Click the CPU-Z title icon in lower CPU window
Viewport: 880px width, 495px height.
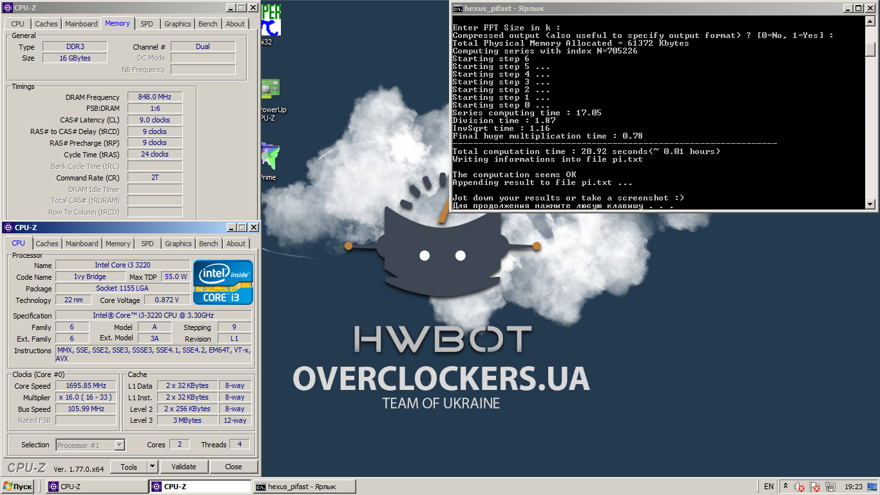click(x=8, y=228)
